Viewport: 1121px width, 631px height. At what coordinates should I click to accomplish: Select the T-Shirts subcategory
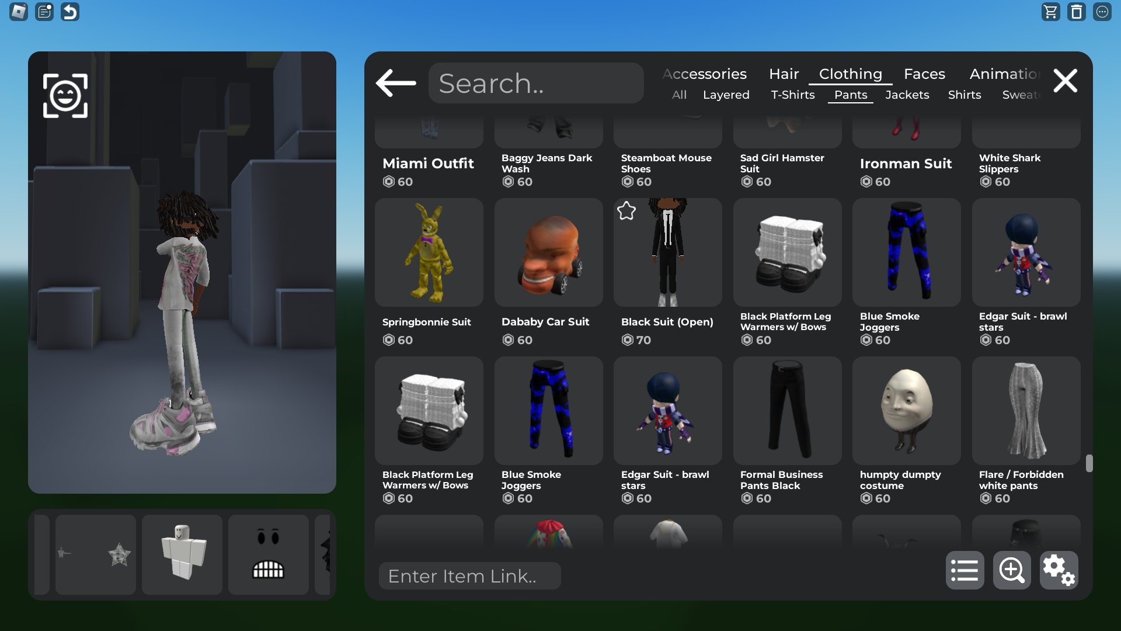792,95
